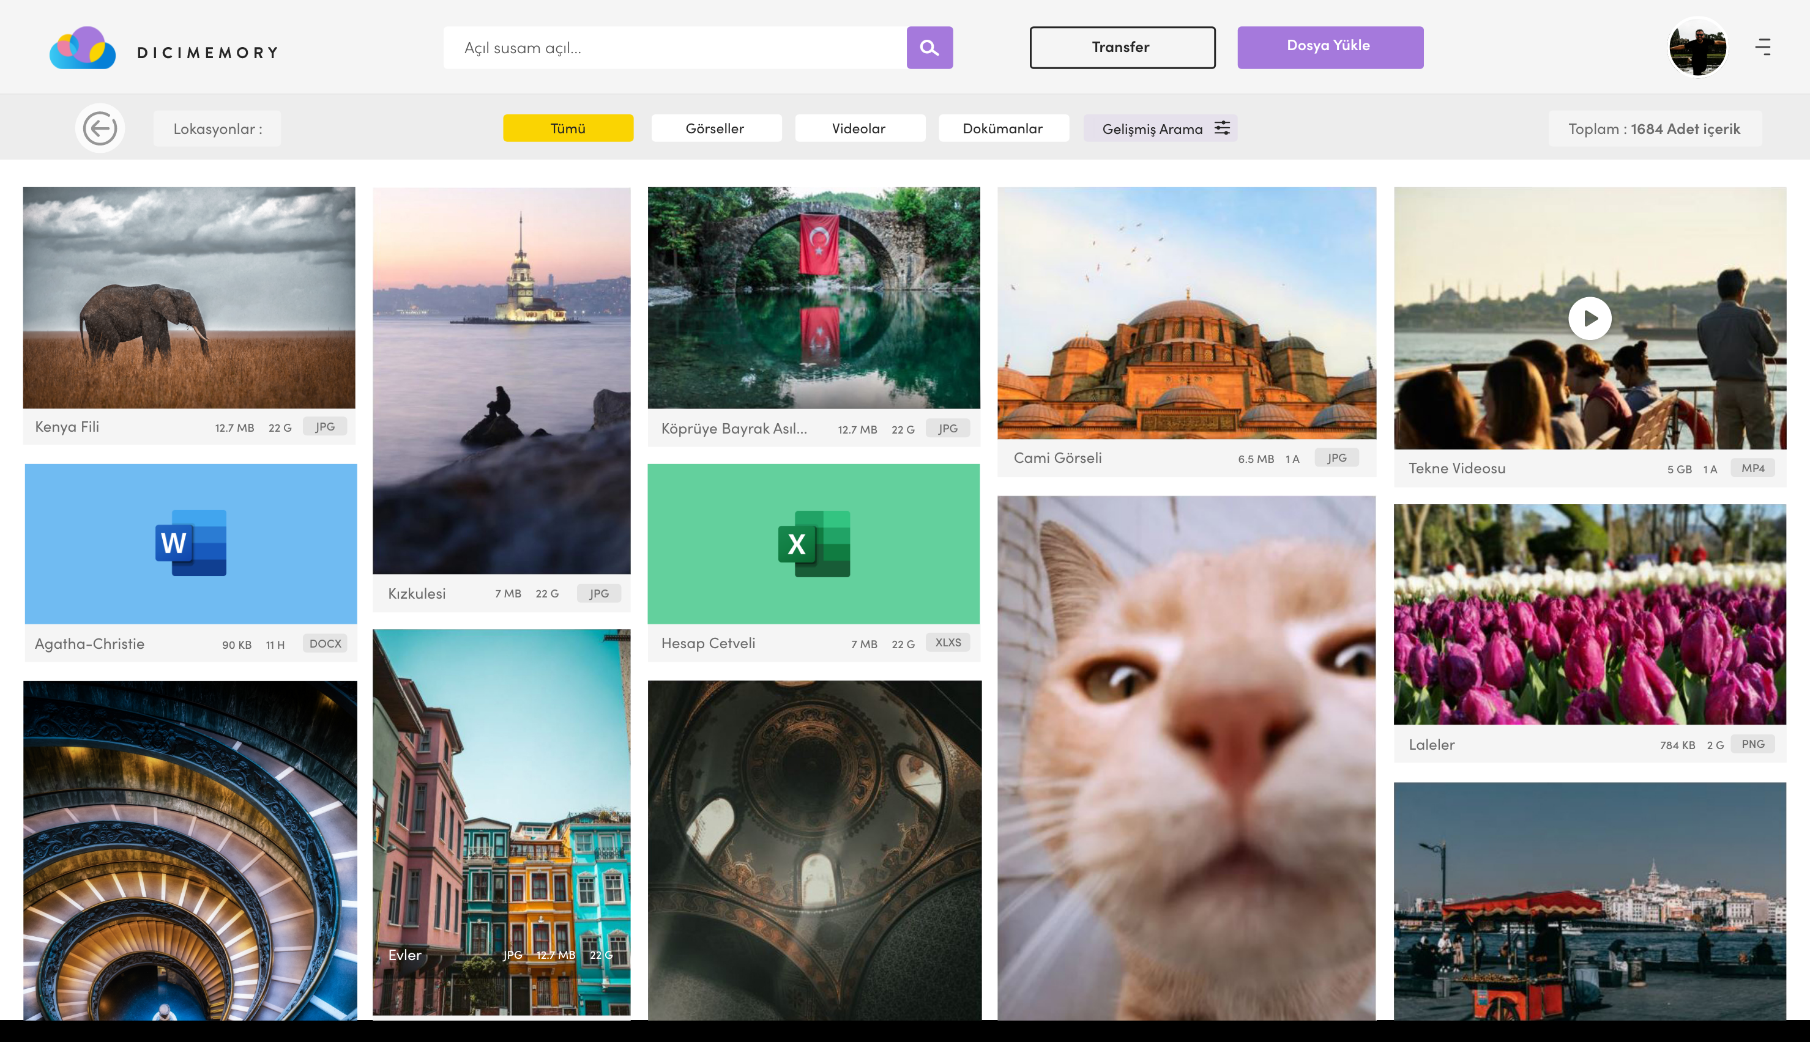
Task: Open the spiral staircase photo thumbnail
Action: 190,850
